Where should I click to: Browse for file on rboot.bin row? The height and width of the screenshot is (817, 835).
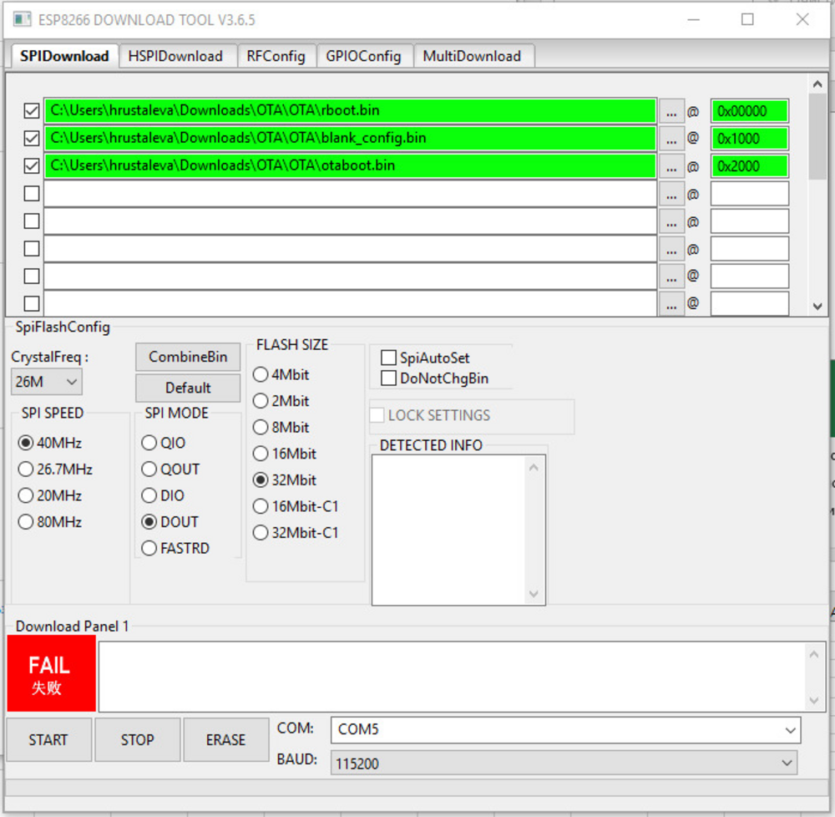(671, 111)
